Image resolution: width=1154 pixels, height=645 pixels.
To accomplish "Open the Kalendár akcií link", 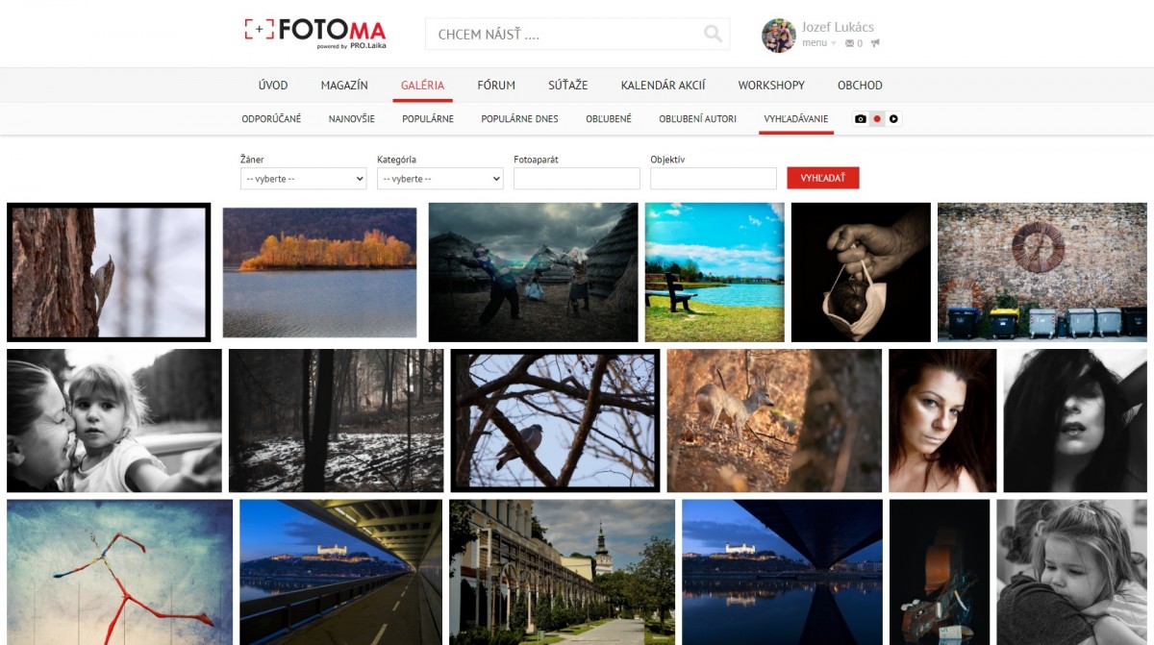I will coord(663,86).
